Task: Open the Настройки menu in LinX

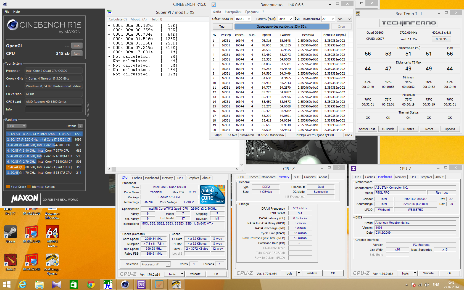Action: 233,12
